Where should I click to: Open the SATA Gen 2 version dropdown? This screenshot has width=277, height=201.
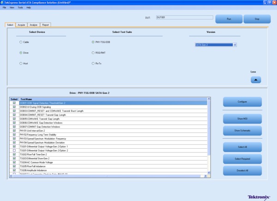click(235, 45)
